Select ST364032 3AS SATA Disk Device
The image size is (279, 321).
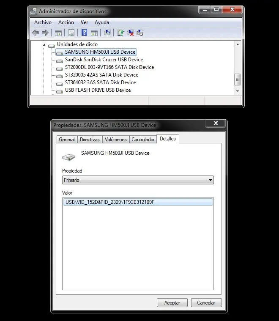pos(100,82)
